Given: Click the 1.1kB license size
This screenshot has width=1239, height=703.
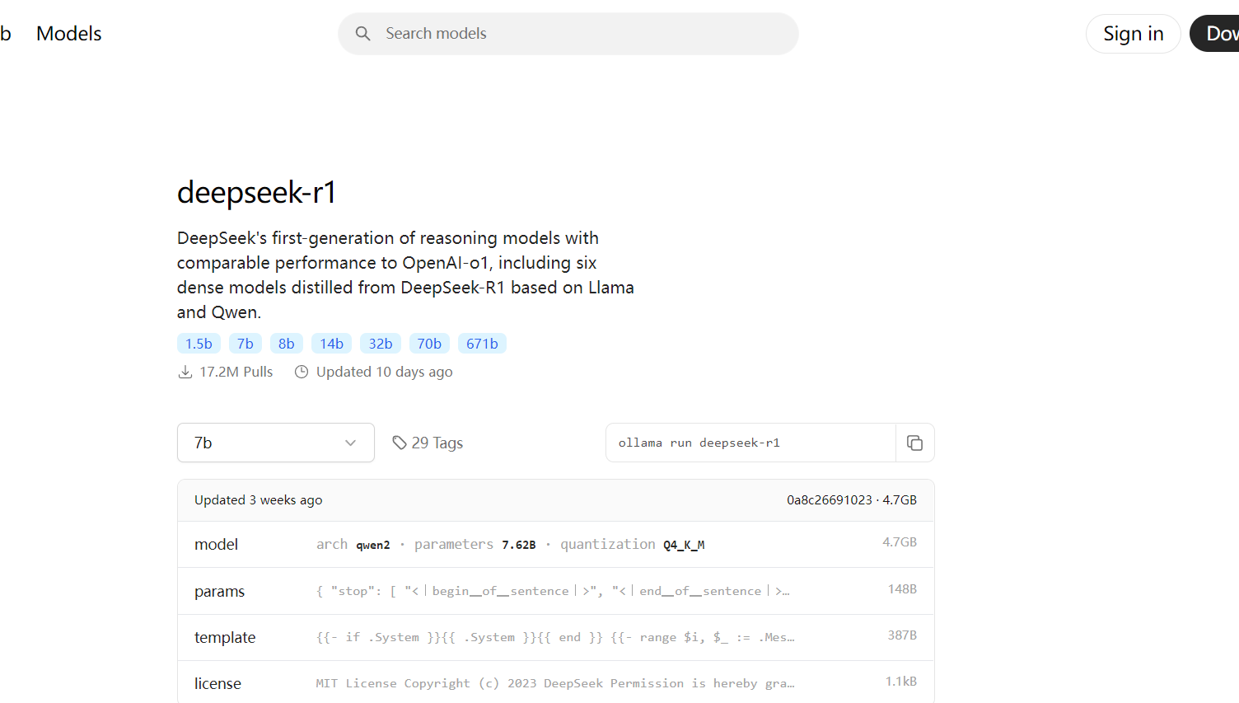Looking at the screenshot, I should (x=901, y=682).
